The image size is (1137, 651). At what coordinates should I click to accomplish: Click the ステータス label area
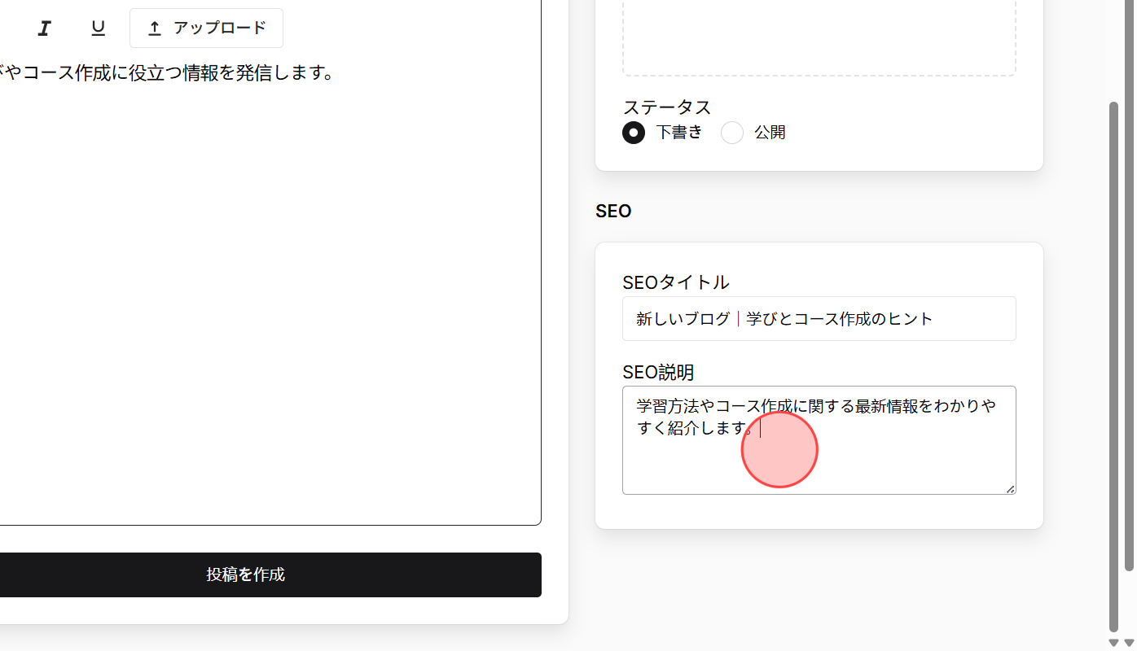[x=667, y=107]
